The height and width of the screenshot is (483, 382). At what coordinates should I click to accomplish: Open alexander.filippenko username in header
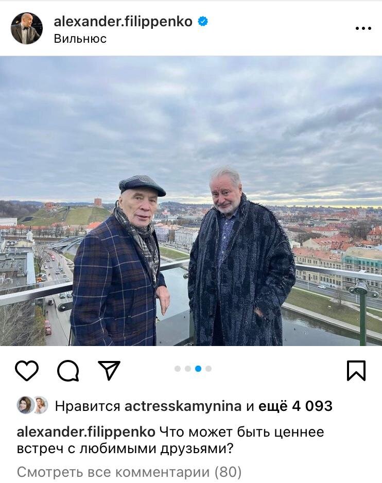click(x=123, y=22)
